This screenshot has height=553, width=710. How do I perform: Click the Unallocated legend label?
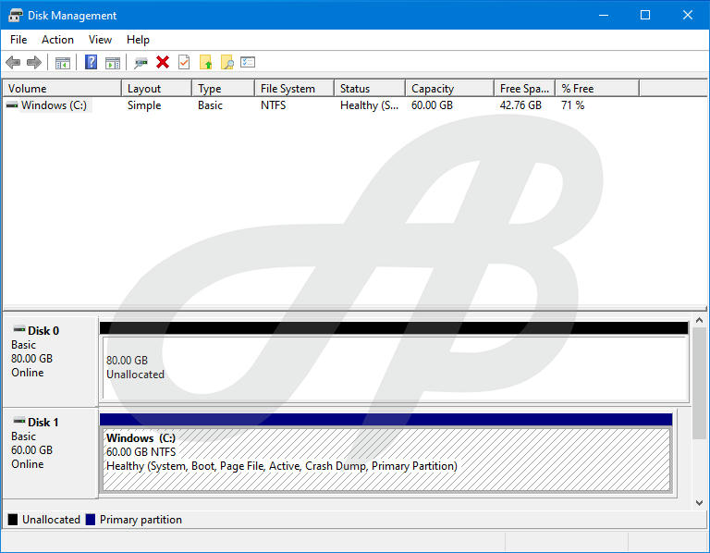pos(51,520)
